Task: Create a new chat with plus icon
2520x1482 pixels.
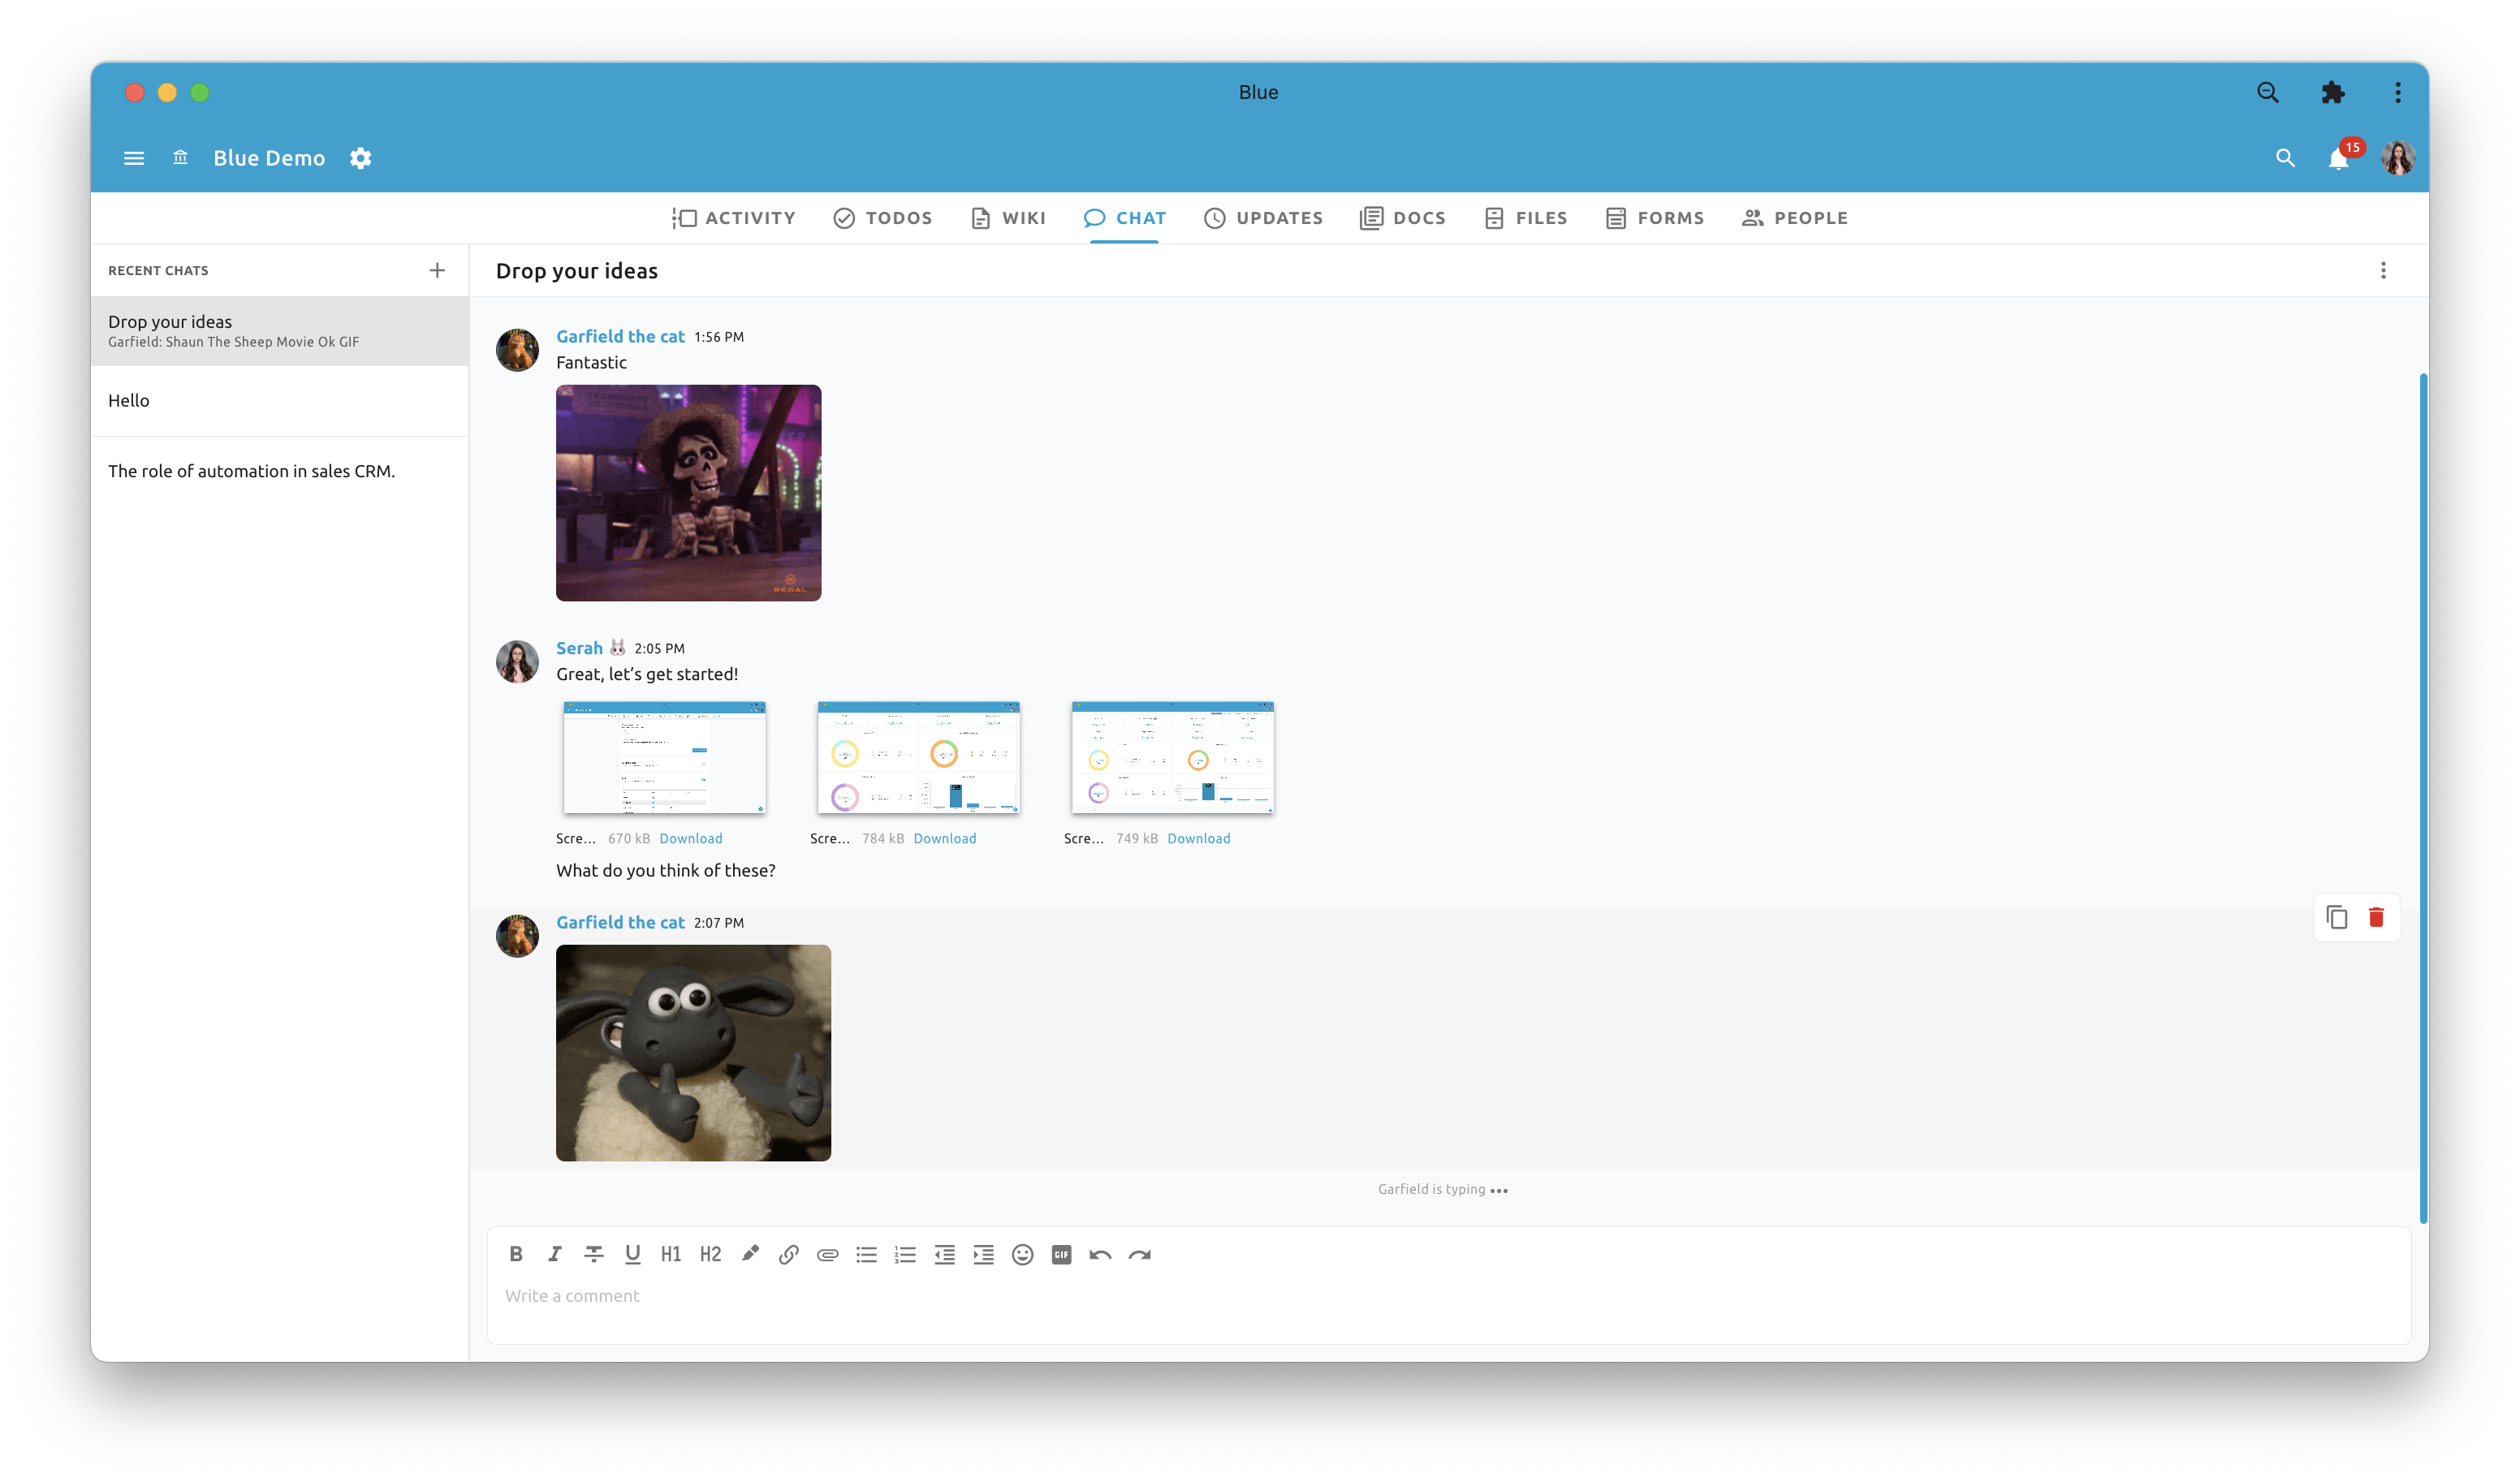Action: coord(437,270)
